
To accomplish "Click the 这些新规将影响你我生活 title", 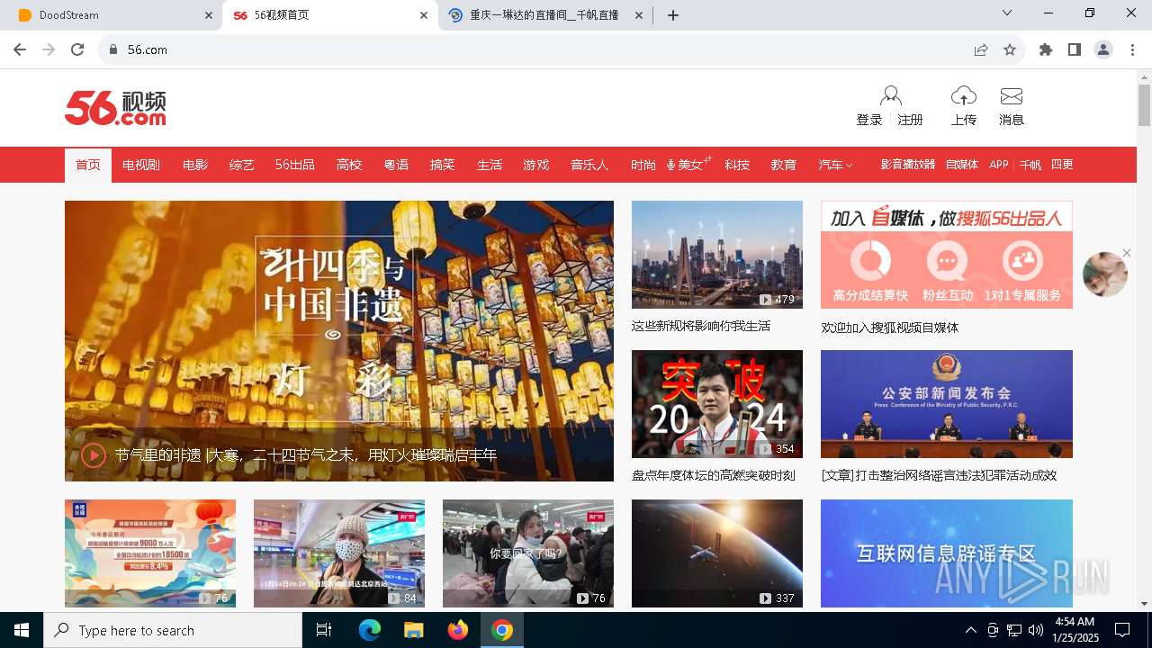I will pyautogui.click(x=701, y=326).
